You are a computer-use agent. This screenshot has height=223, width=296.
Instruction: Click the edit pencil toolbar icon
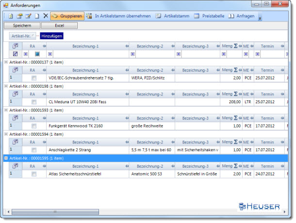28,16
